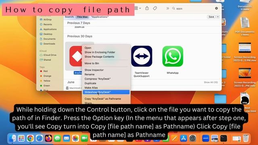Open the Trash in the Dock

pyautogui.click(x=246, y=138)
